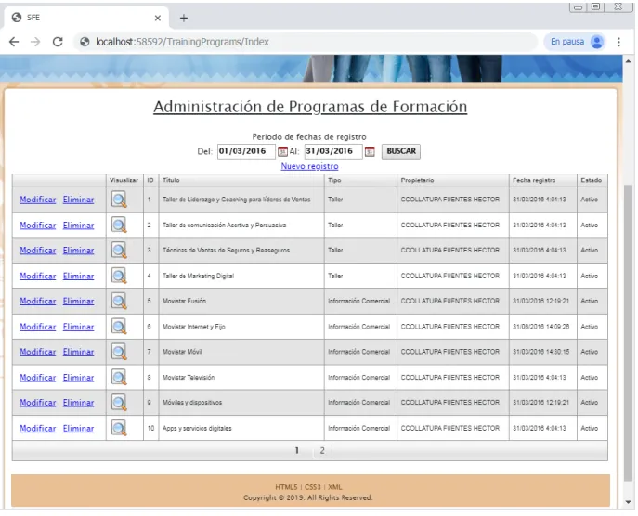Viewport: 638px width, 516px height.
Task: View site information icon in address bar
Action: [85, 42]
